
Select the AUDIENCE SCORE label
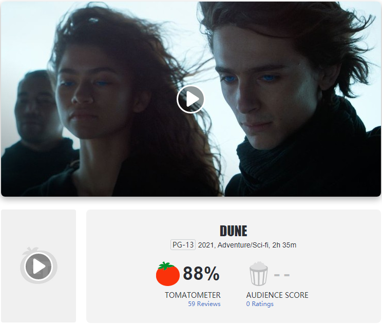pos(277,295)
